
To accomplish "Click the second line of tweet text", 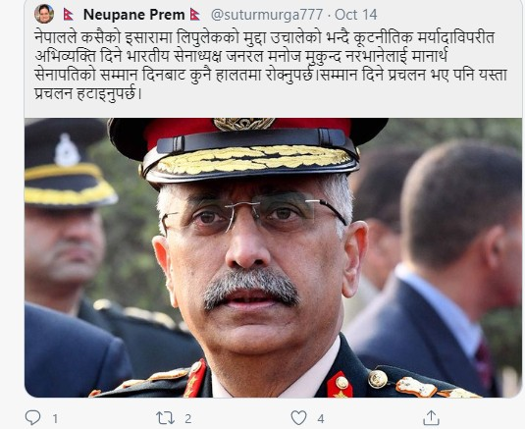I will click(x=241, y=57).
